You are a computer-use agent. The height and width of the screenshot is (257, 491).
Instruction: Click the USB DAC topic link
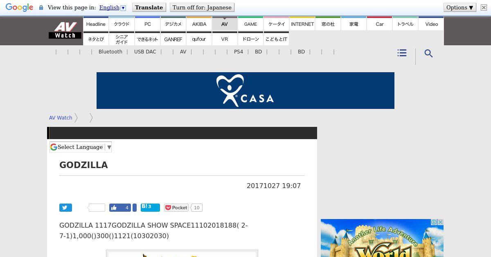coord(145,52)
